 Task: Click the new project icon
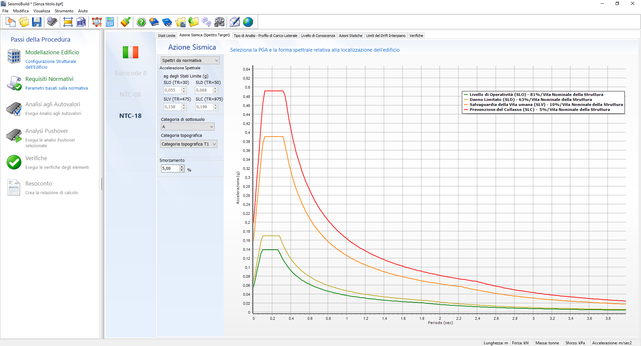tap(11, 22)
